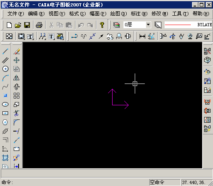Click the Open file folder icon
The width and height of the screenshot is (213, 186).
click(18, 25)
